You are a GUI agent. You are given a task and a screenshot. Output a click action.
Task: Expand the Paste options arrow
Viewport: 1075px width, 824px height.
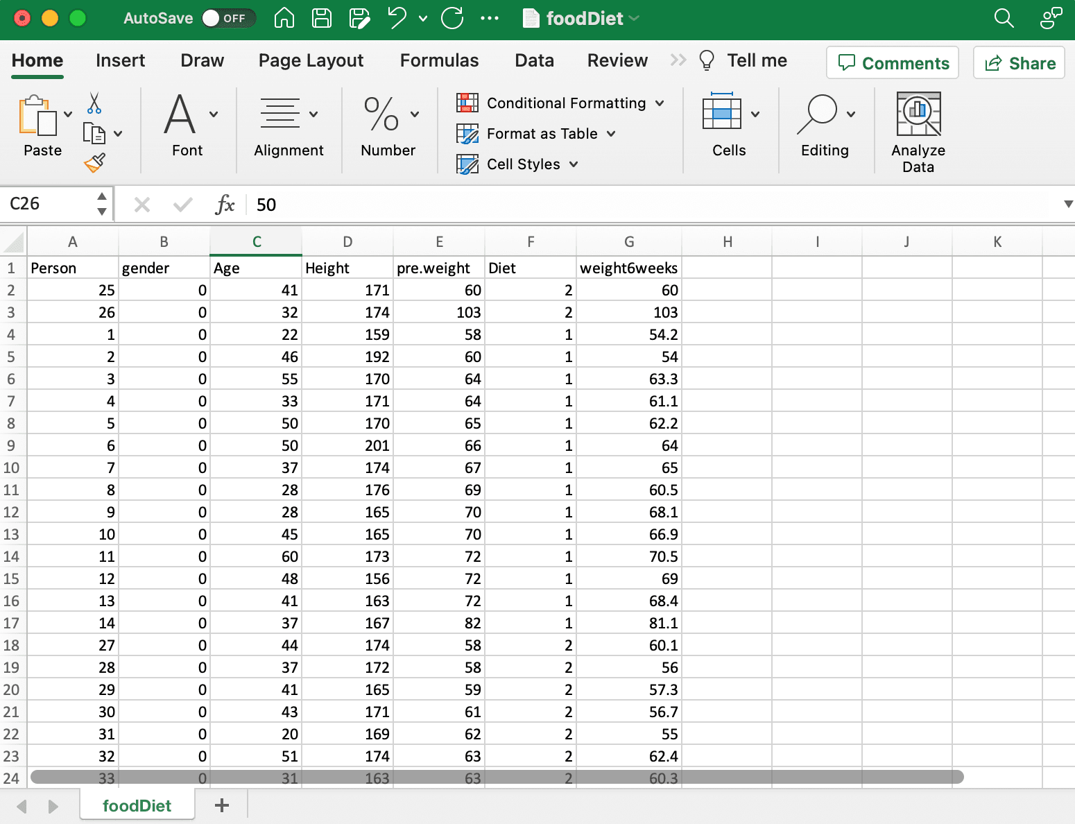tap(68, 114)
